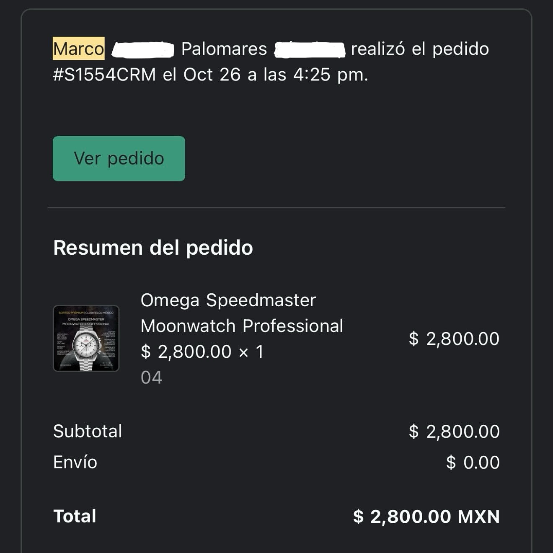This screenshot has height=553, width=553.
Task: Click the total $ 2,800.00 MXN
Action: pyautogui.click(x=426, y=517)
